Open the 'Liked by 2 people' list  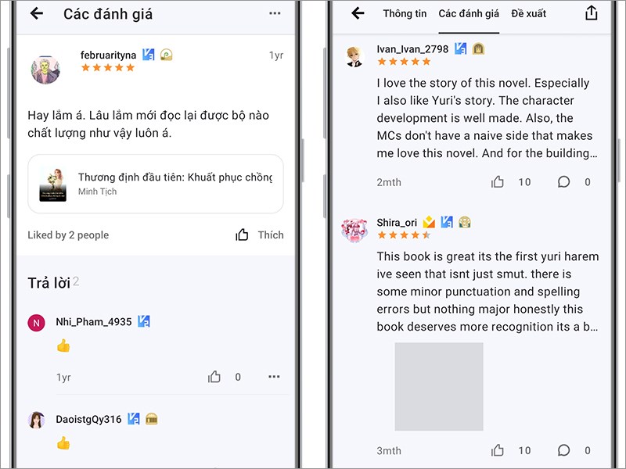[68, 235]
